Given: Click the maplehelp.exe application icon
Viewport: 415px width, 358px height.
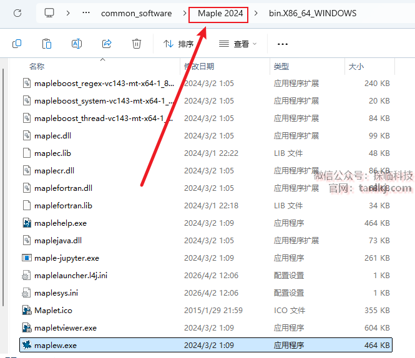Looking at the screenshot, I should tap(27, 223).
